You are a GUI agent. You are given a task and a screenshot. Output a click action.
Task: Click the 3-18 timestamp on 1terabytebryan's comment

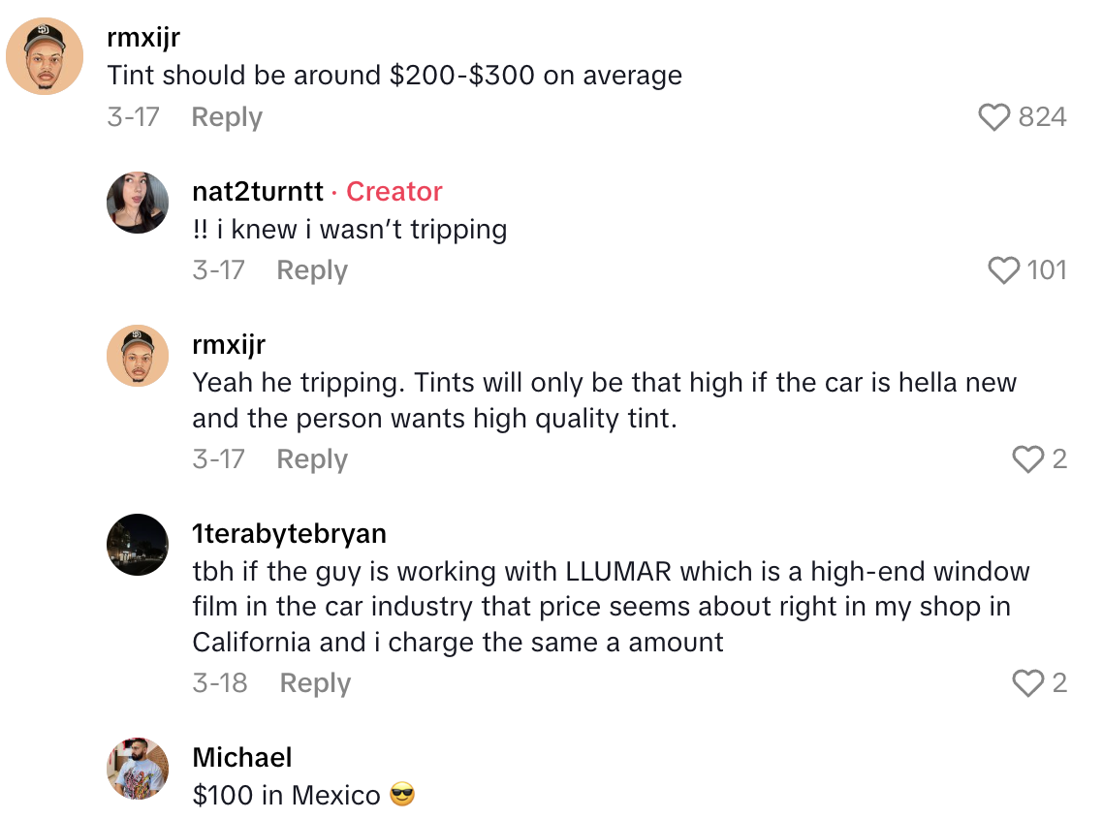coord(221,682)
